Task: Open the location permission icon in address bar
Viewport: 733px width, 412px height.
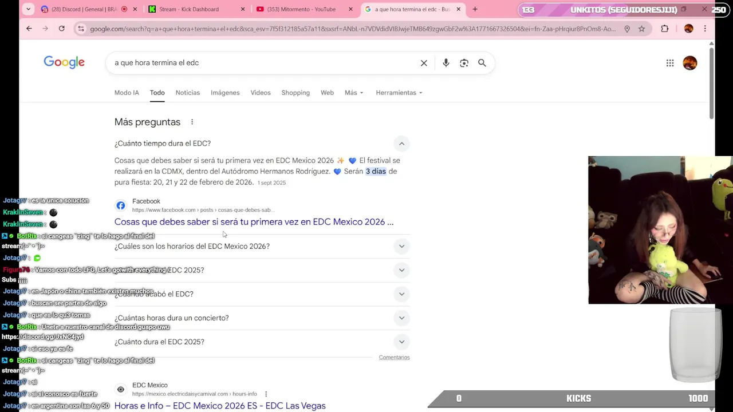Action: click(x=627, y=29)
